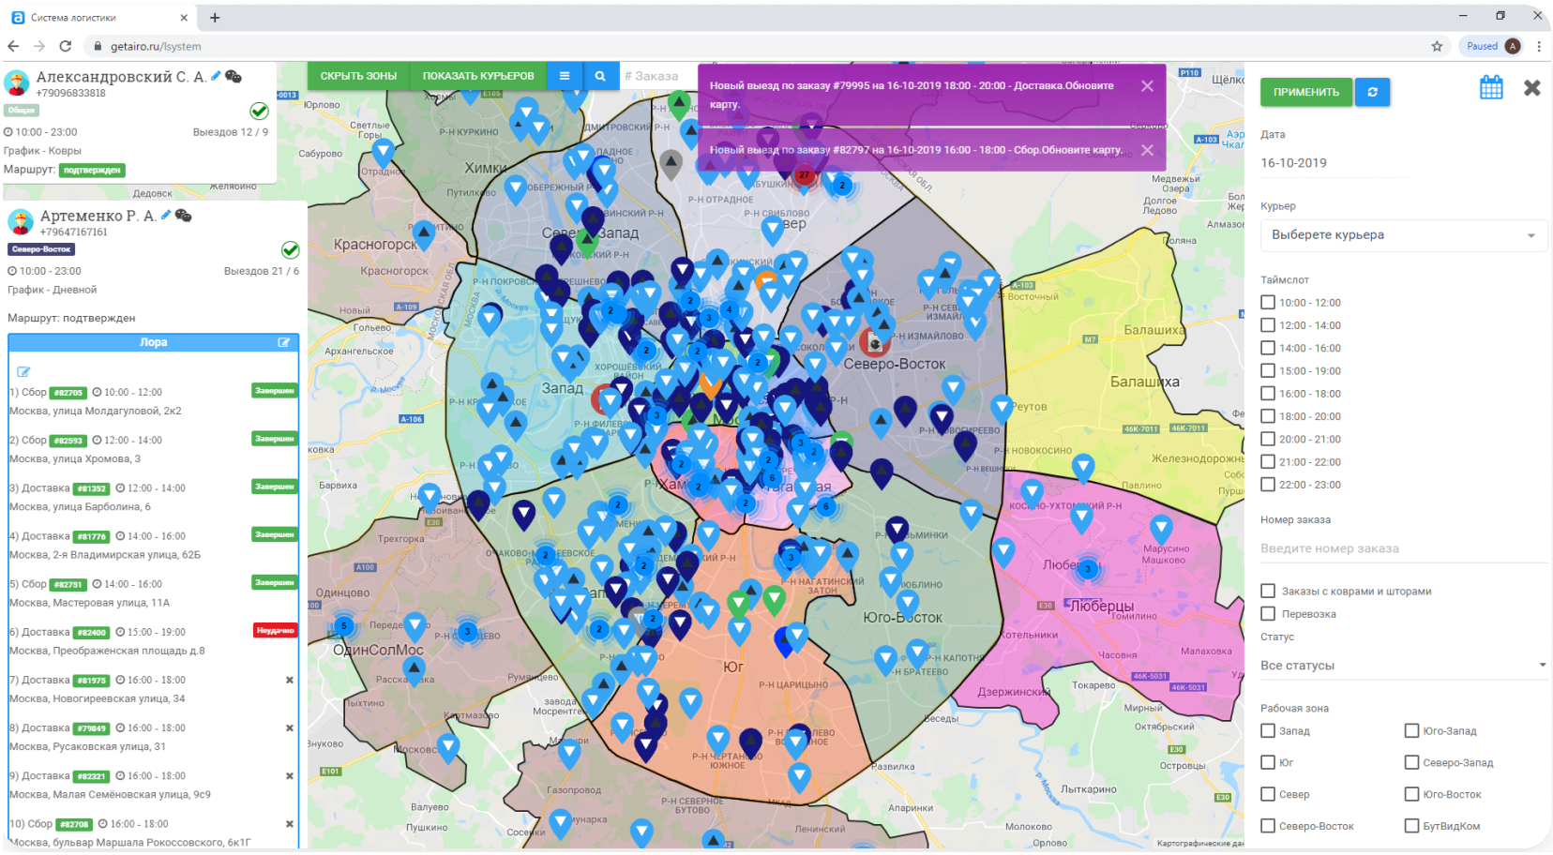Screen dimensions: 1553x855
Task: Remove order #82708 from the route
Action: click(289, 824)
